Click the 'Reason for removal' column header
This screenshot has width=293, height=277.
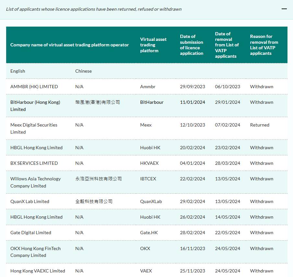point(264,45)
